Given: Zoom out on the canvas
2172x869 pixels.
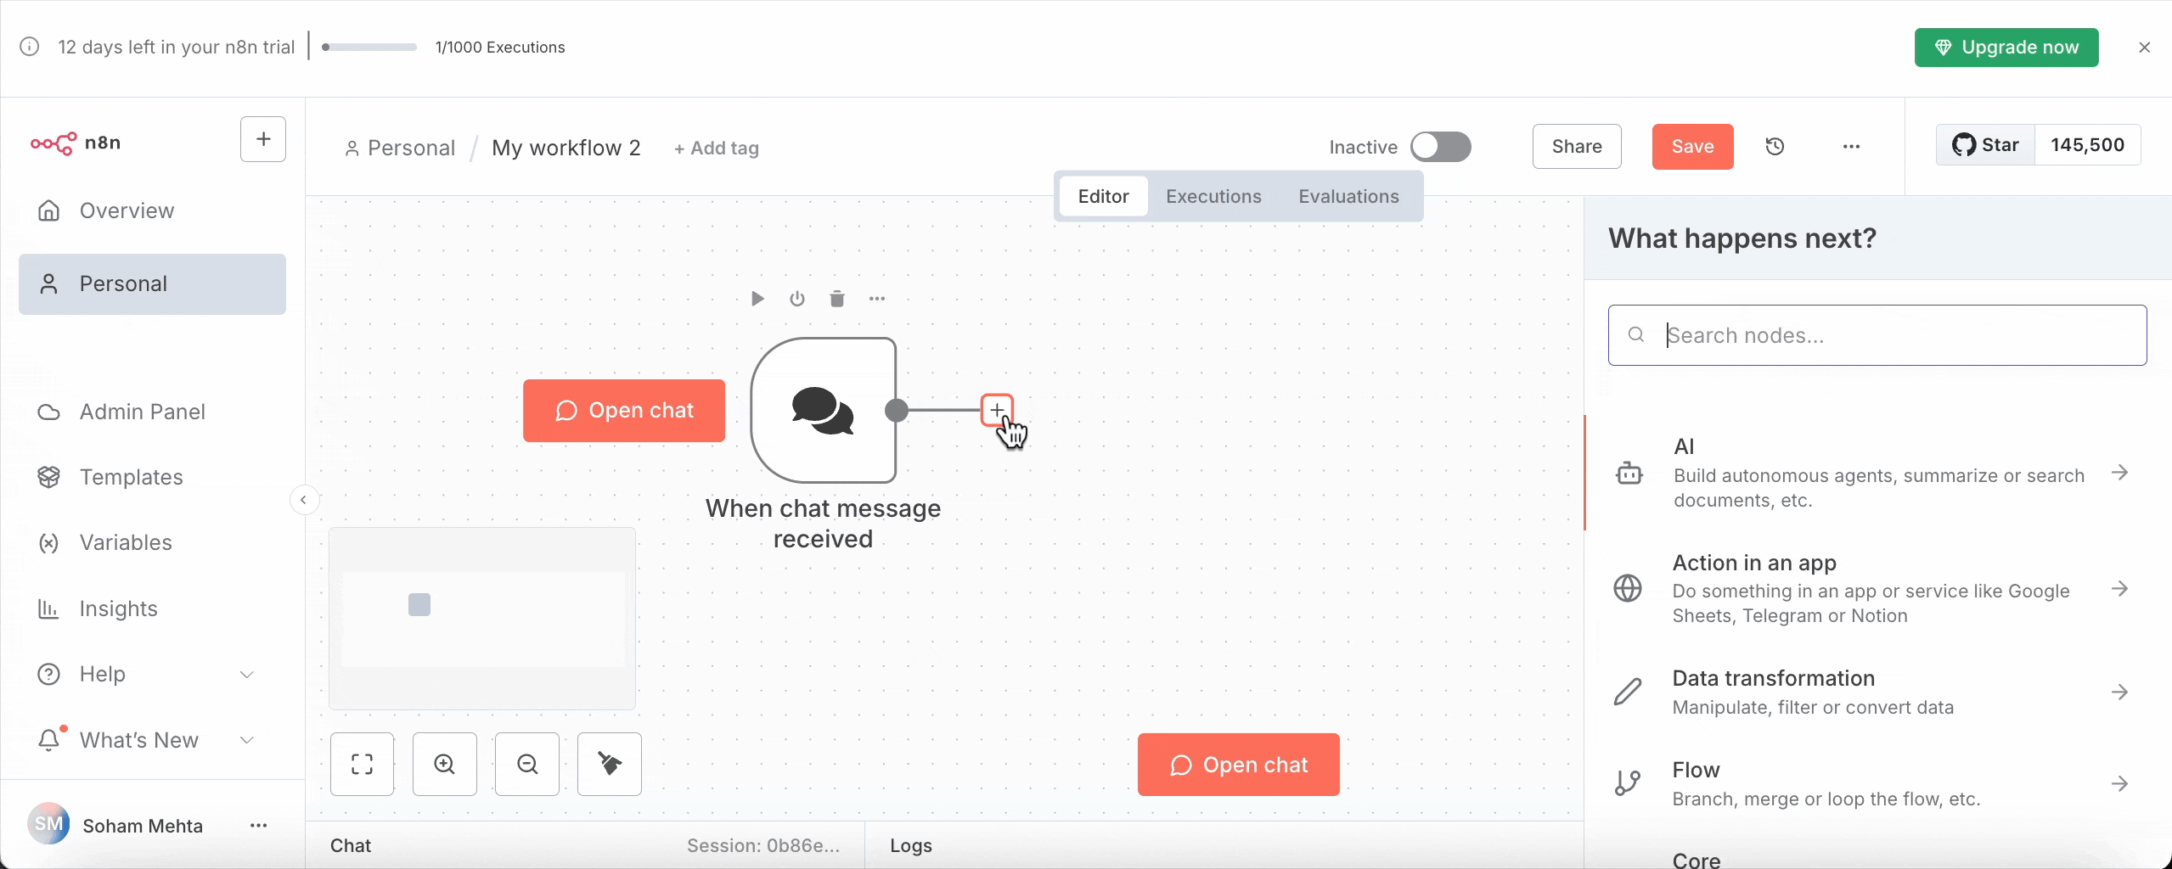Looking at the screenshot, I should (x=527, y=764).
